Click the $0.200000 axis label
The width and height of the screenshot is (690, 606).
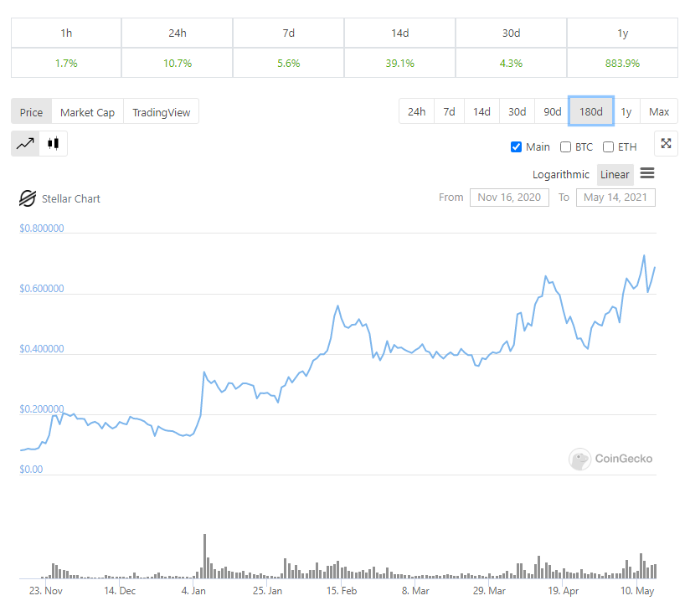pos(42,409)
